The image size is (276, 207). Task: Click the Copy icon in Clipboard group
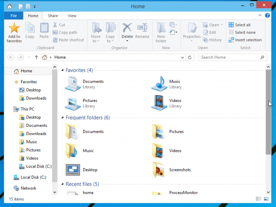(x=30, y=28)
